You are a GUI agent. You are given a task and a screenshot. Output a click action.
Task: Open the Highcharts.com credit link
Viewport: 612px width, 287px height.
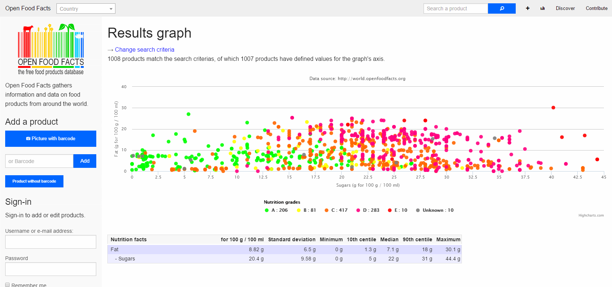(x=591, y=215)
